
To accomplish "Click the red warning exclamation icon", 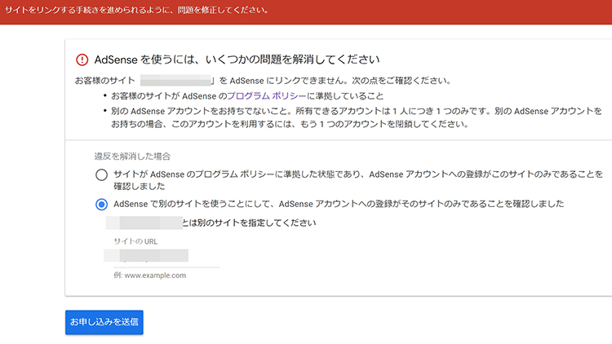I will (x=82, y=60).
